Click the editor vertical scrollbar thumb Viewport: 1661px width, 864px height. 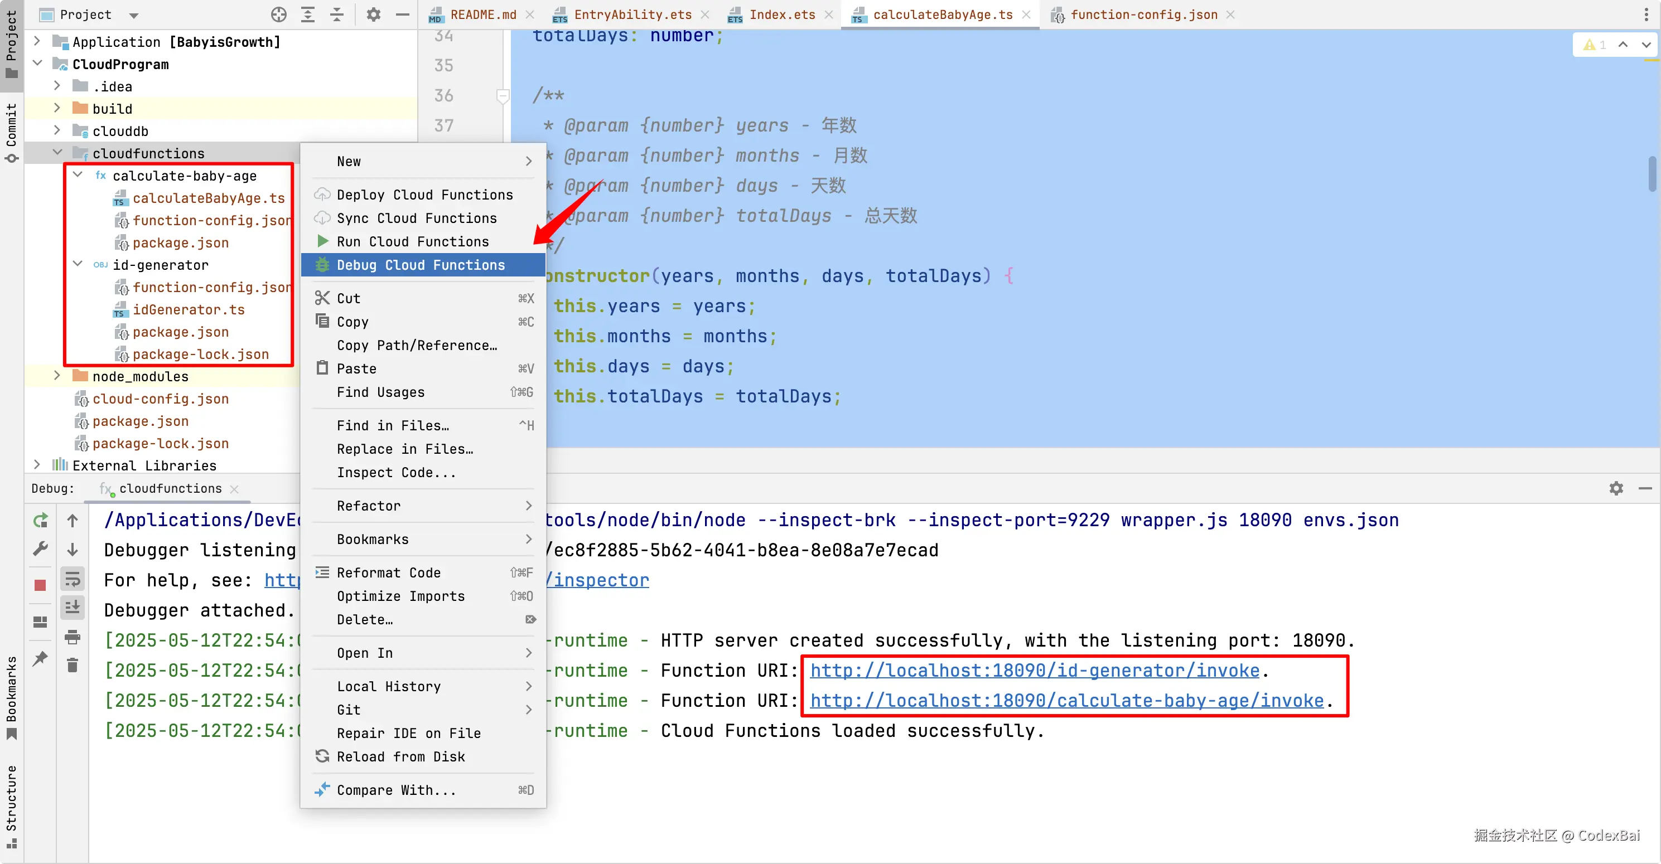point(1654,173)
